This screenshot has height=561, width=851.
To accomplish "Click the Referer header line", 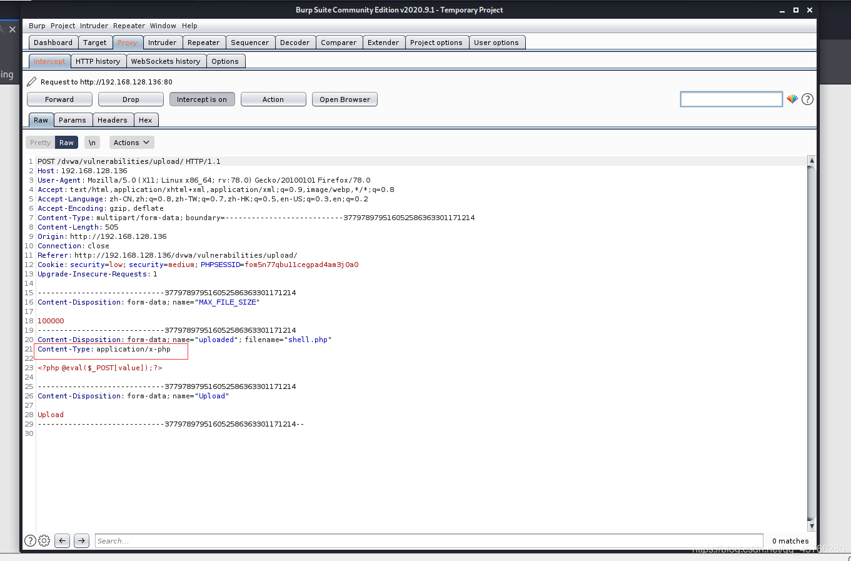I will [x=168, y=255].
